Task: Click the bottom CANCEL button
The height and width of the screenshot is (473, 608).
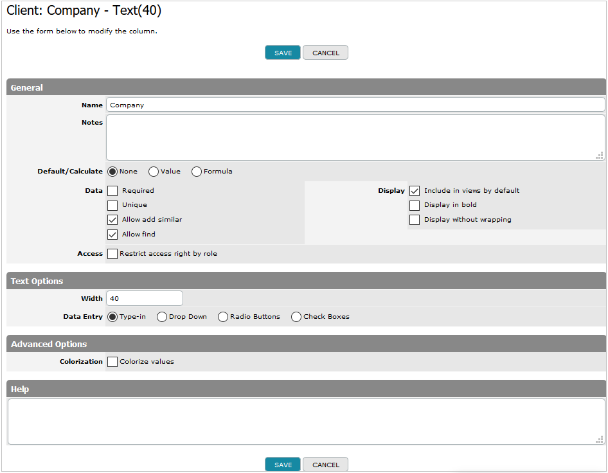Action: 325,465
